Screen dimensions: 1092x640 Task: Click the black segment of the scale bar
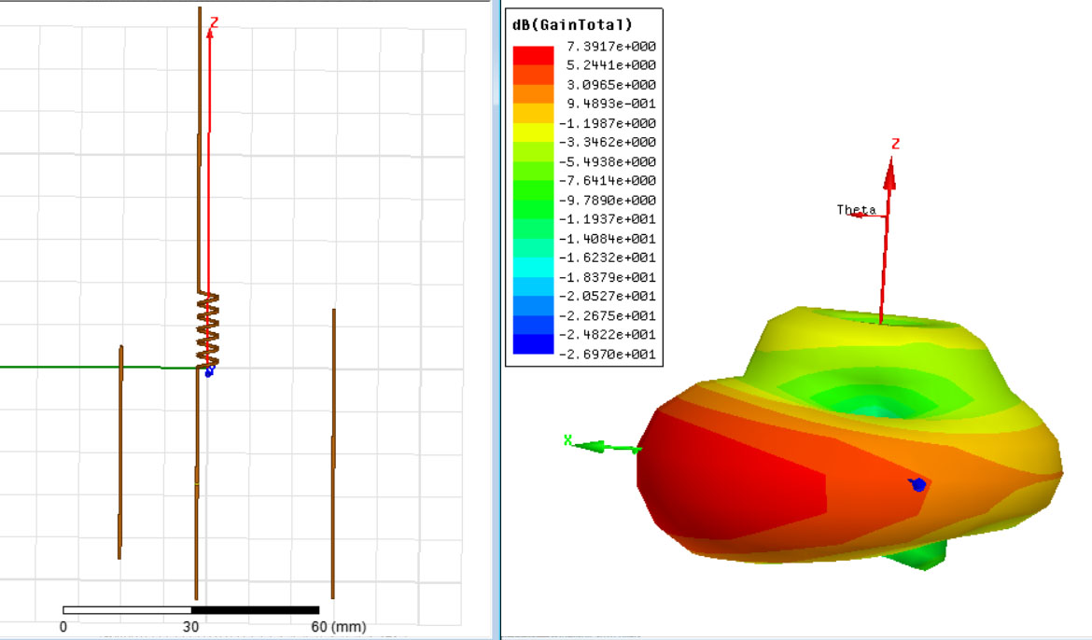255,610
